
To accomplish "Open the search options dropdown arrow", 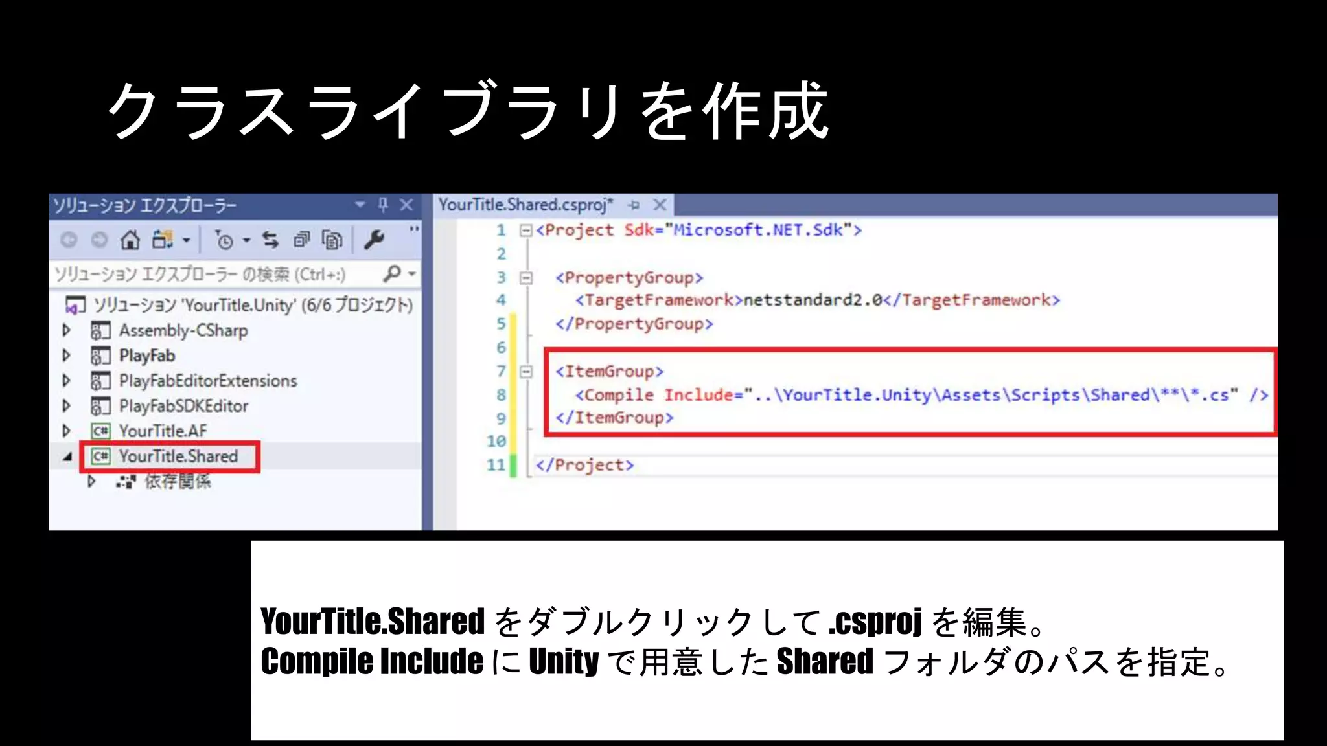I will pyautogui.click(x=411, y=274).
